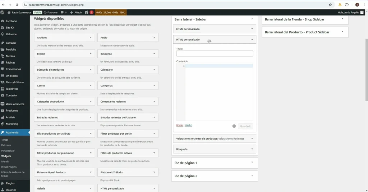Go to Menús submenu
Screen dimensions: 368x192
(x=5, y=161)
